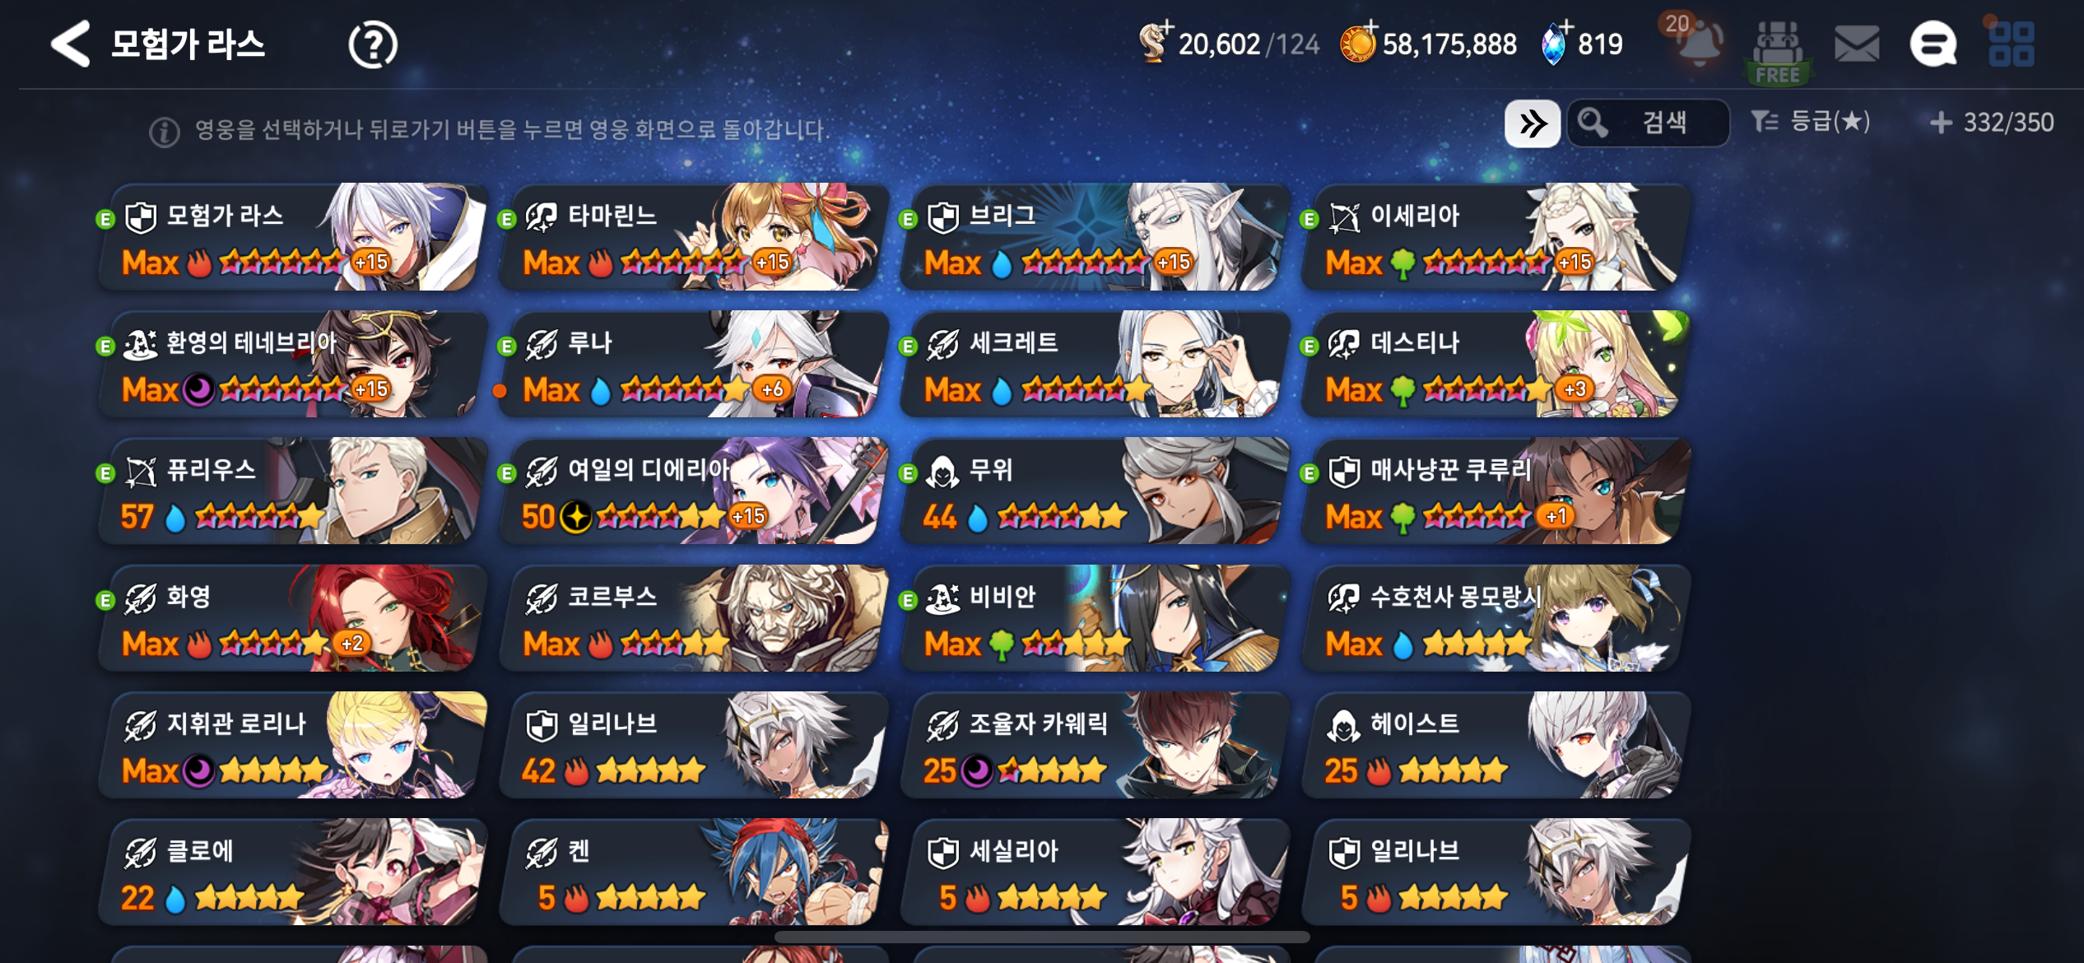Viewport: 2084px width, 963px height.
Task: Open the help question mark icon
Action: pos(372,44)
